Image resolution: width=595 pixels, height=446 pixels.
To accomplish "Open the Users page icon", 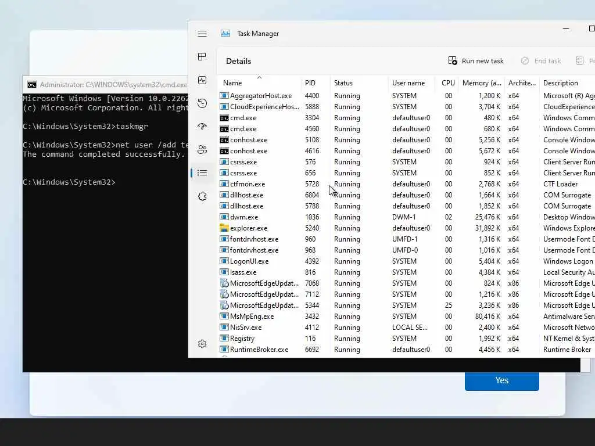I will tap(202, 150).
